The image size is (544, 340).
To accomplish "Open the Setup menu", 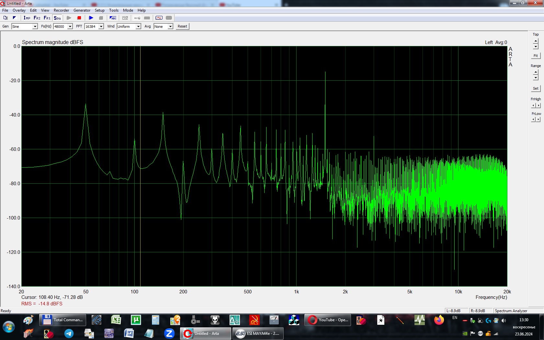I will pos(100,10).
